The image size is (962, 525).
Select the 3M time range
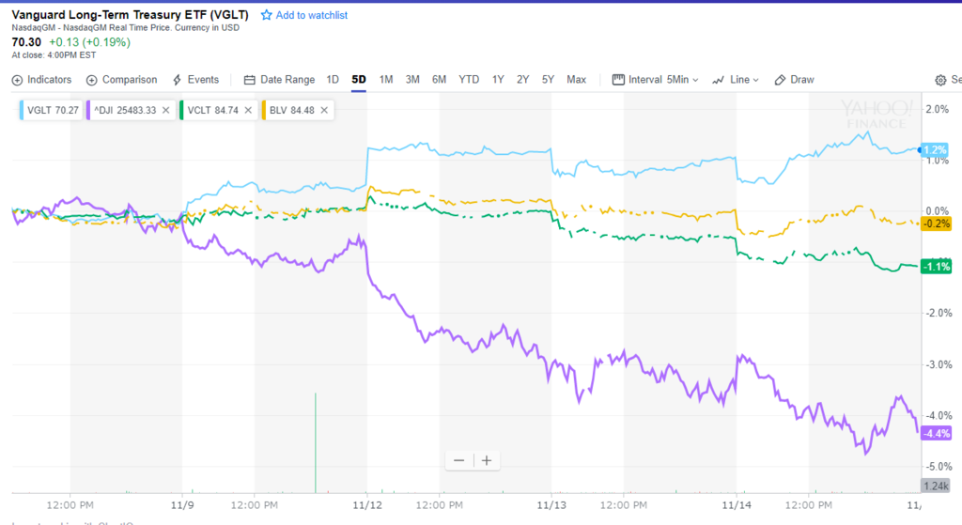(x=412, y=80)
